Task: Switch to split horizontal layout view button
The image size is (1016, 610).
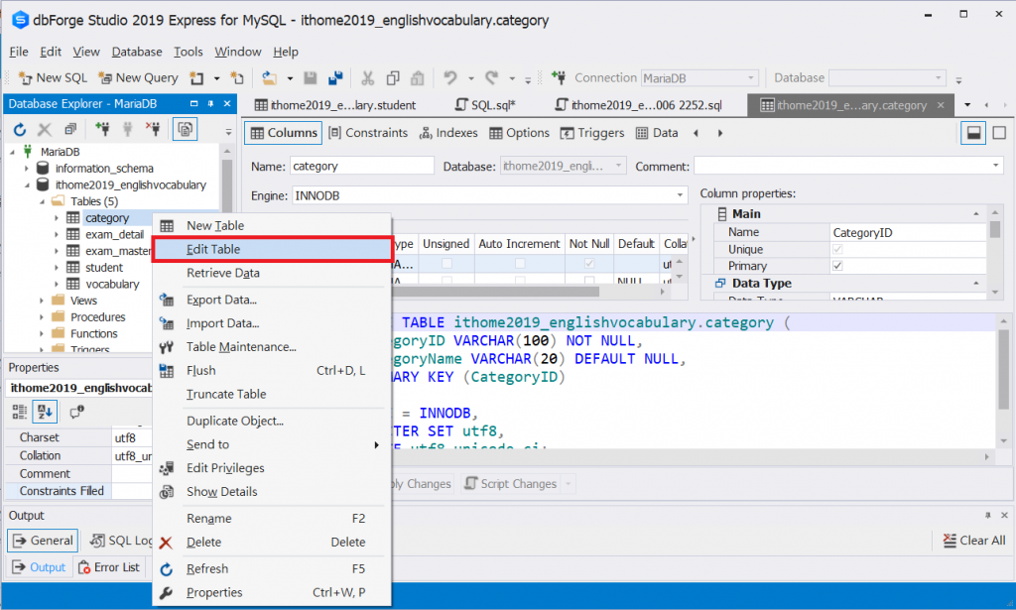Action: 973,133
